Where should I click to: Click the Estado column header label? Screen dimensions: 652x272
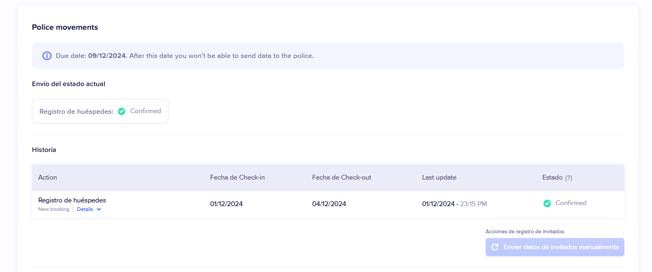[x=552, y=177]
